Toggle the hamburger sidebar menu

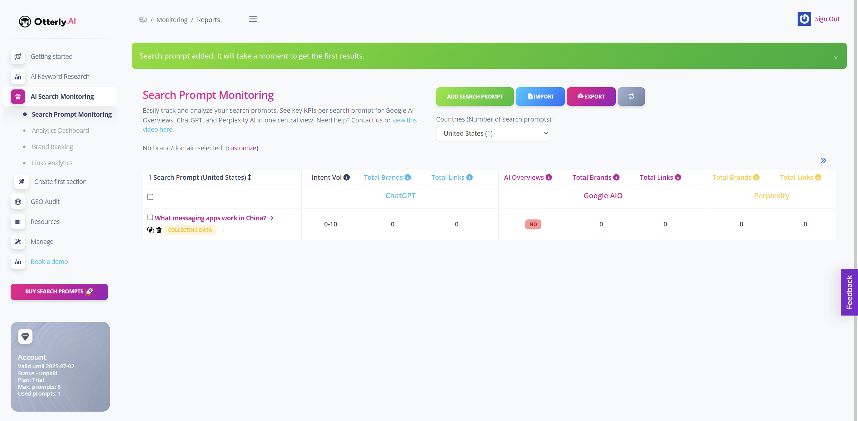[253, 19]
